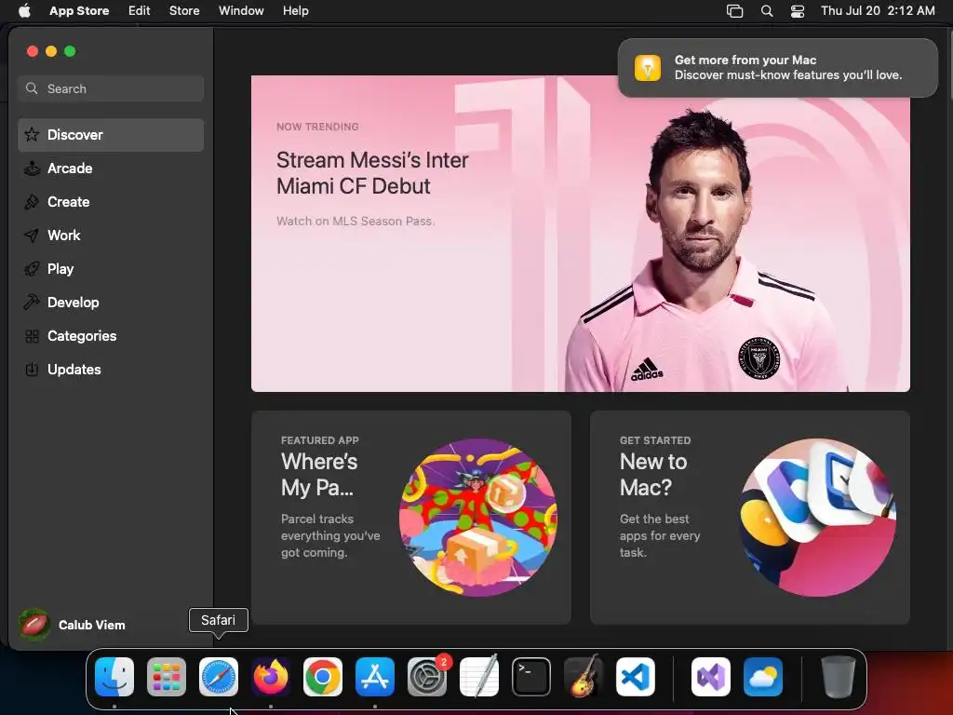The height and width of the screenshot is (715, 953).
Task: Click the search magnifier icon in sidebar
Action: (x=32, y=88)
